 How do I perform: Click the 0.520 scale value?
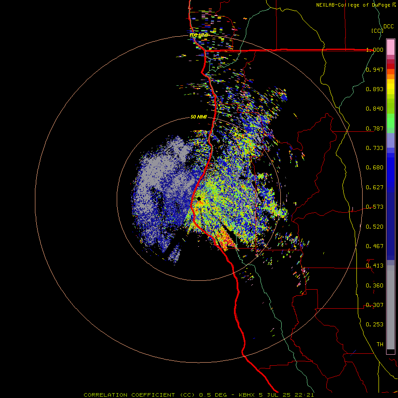click(375, 227)
